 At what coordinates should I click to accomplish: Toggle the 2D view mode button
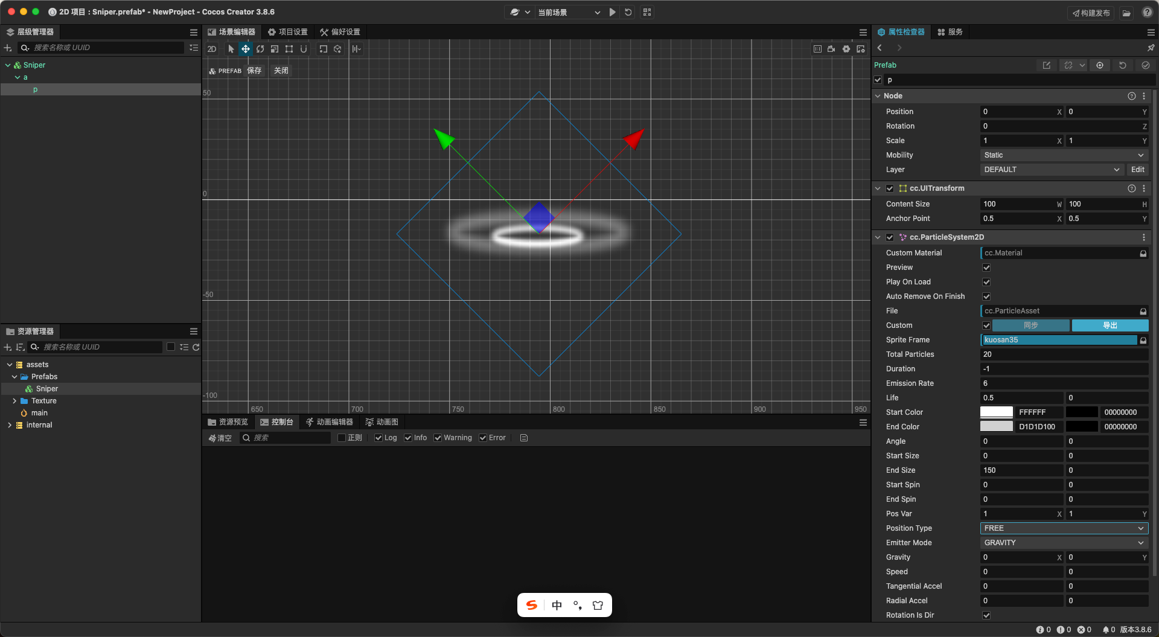(212, 49)
